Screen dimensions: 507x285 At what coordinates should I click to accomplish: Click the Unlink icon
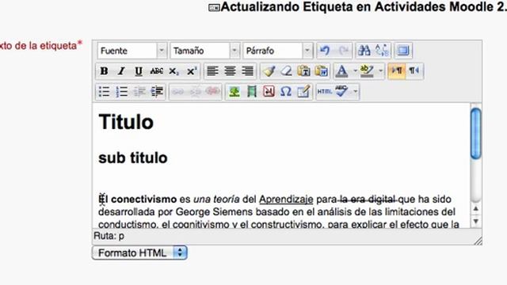pyautogui.click(x=196, y=92)
